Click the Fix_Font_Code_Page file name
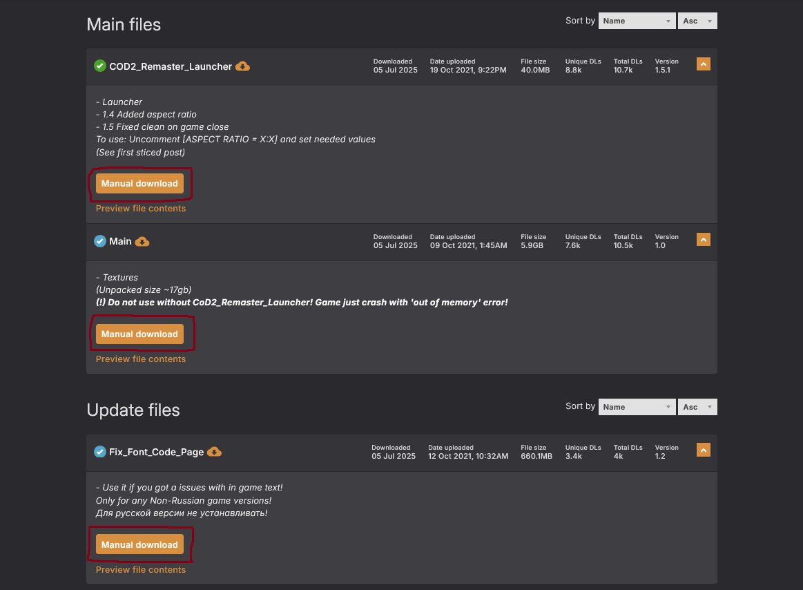The width and height of the screenshot is (803, 590). point(156,452)
